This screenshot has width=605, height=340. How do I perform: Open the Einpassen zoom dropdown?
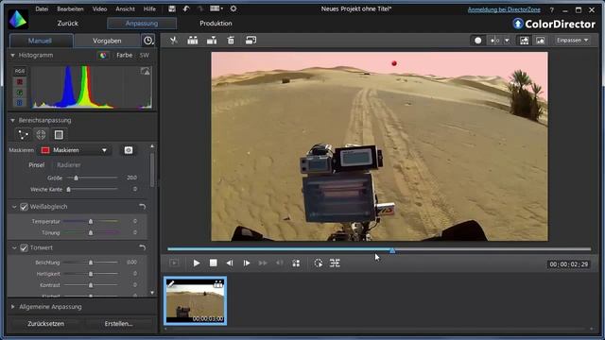[x=573, y=40]
